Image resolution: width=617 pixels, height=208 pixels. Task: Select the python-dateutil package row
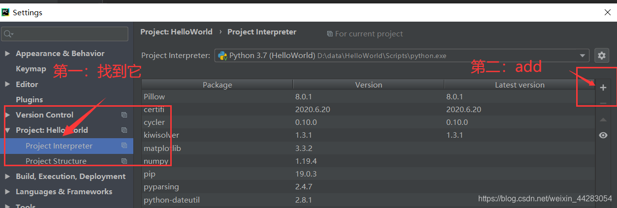368,200
